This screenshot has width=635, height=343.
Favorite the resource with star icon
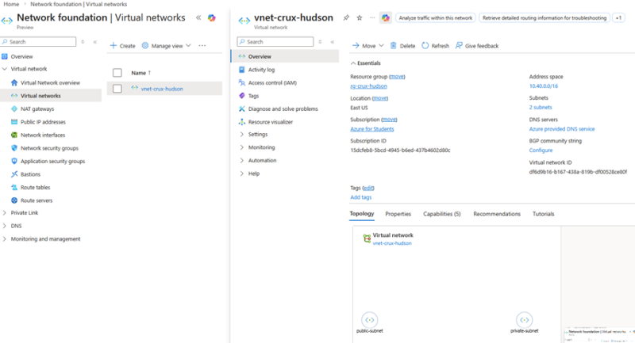359,17
